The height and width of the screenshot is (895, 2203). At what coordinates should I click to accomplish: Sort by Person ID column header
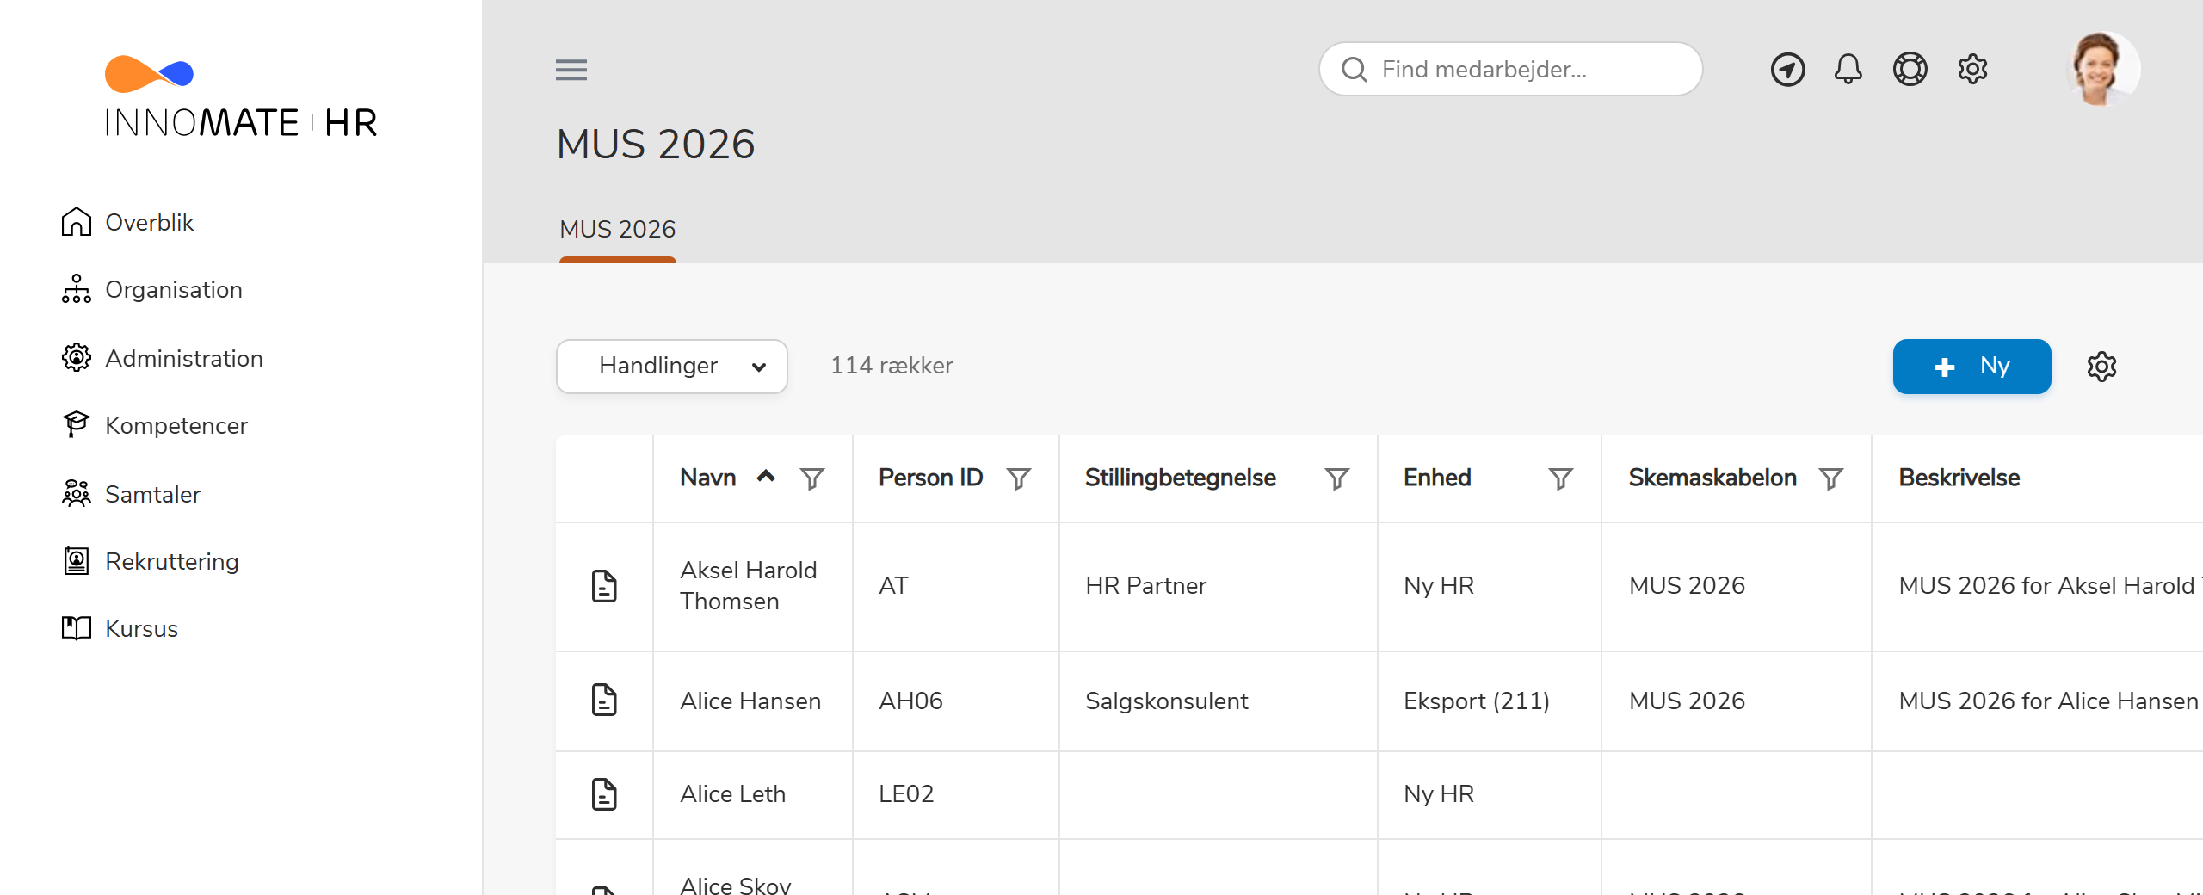(930, 478)
